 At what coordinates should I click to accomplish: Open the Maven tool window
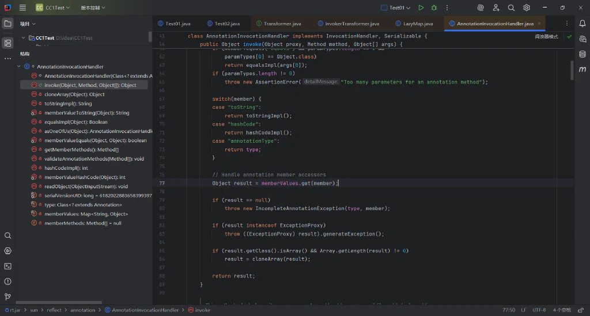point(583,69)
